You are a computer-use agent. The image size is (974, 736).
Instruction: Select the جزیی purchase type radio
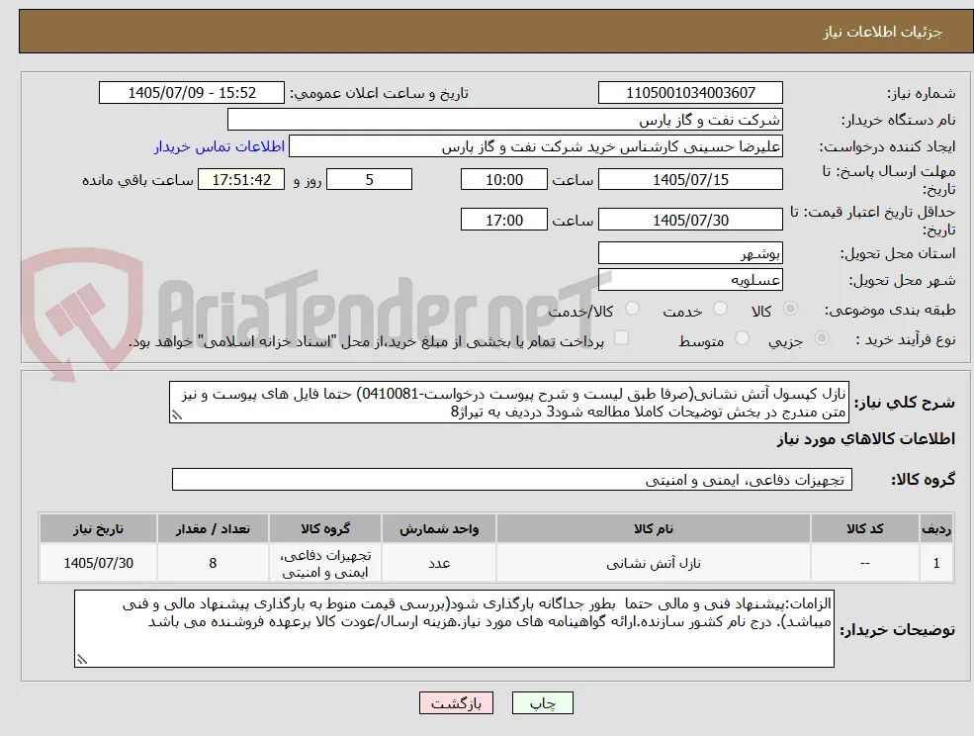point(821,338)
